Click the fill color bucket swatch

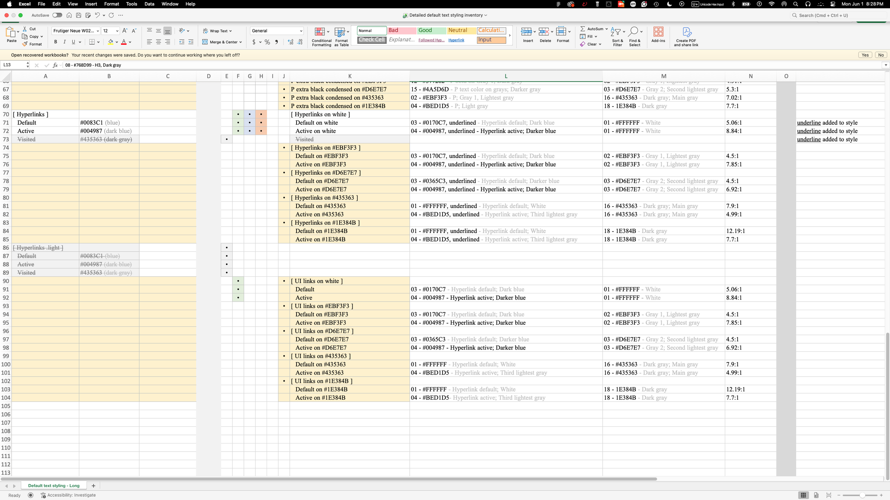111,42
